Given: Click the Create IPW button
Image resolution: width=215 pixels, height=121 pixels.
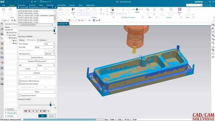Looking at the screenshot, I should pos(28,69).
